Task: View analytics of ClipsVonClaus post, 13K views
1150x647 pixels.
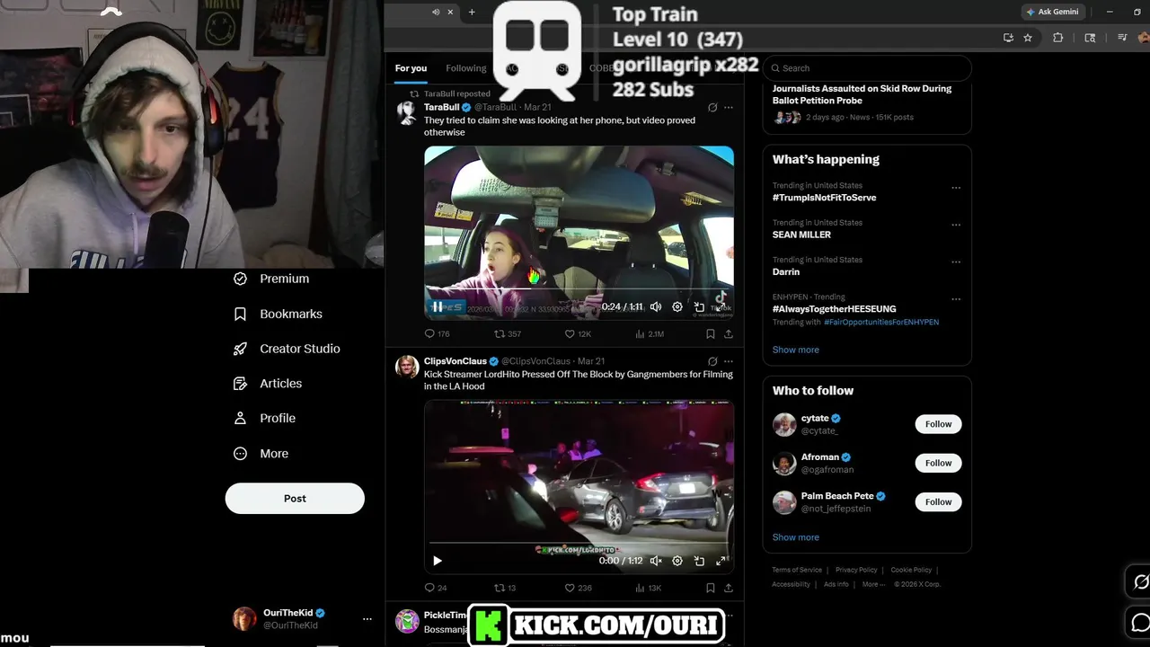Action: [x=648, y=588]
